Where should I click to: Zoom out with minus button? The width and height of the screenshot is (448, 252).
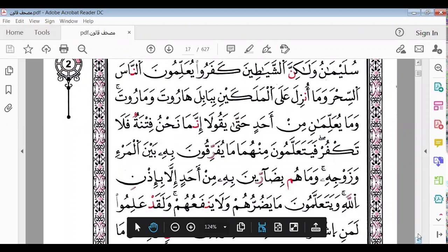175,227
